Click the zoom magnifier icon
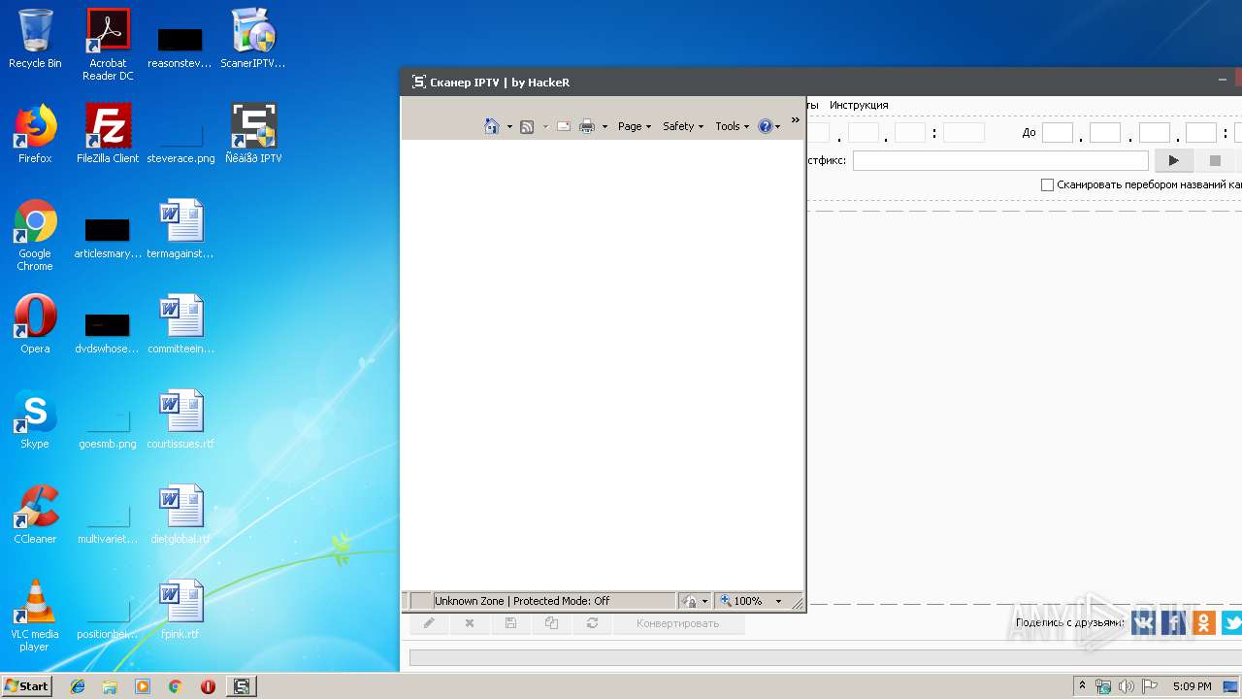This screenshot has height=699, width=1242. click(x=725, y=601)
